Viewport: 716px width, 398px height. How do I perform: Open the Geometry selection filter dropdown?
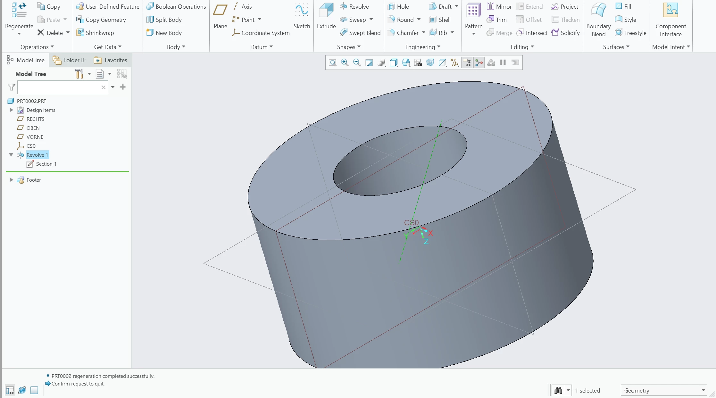(x=703, y=390)
